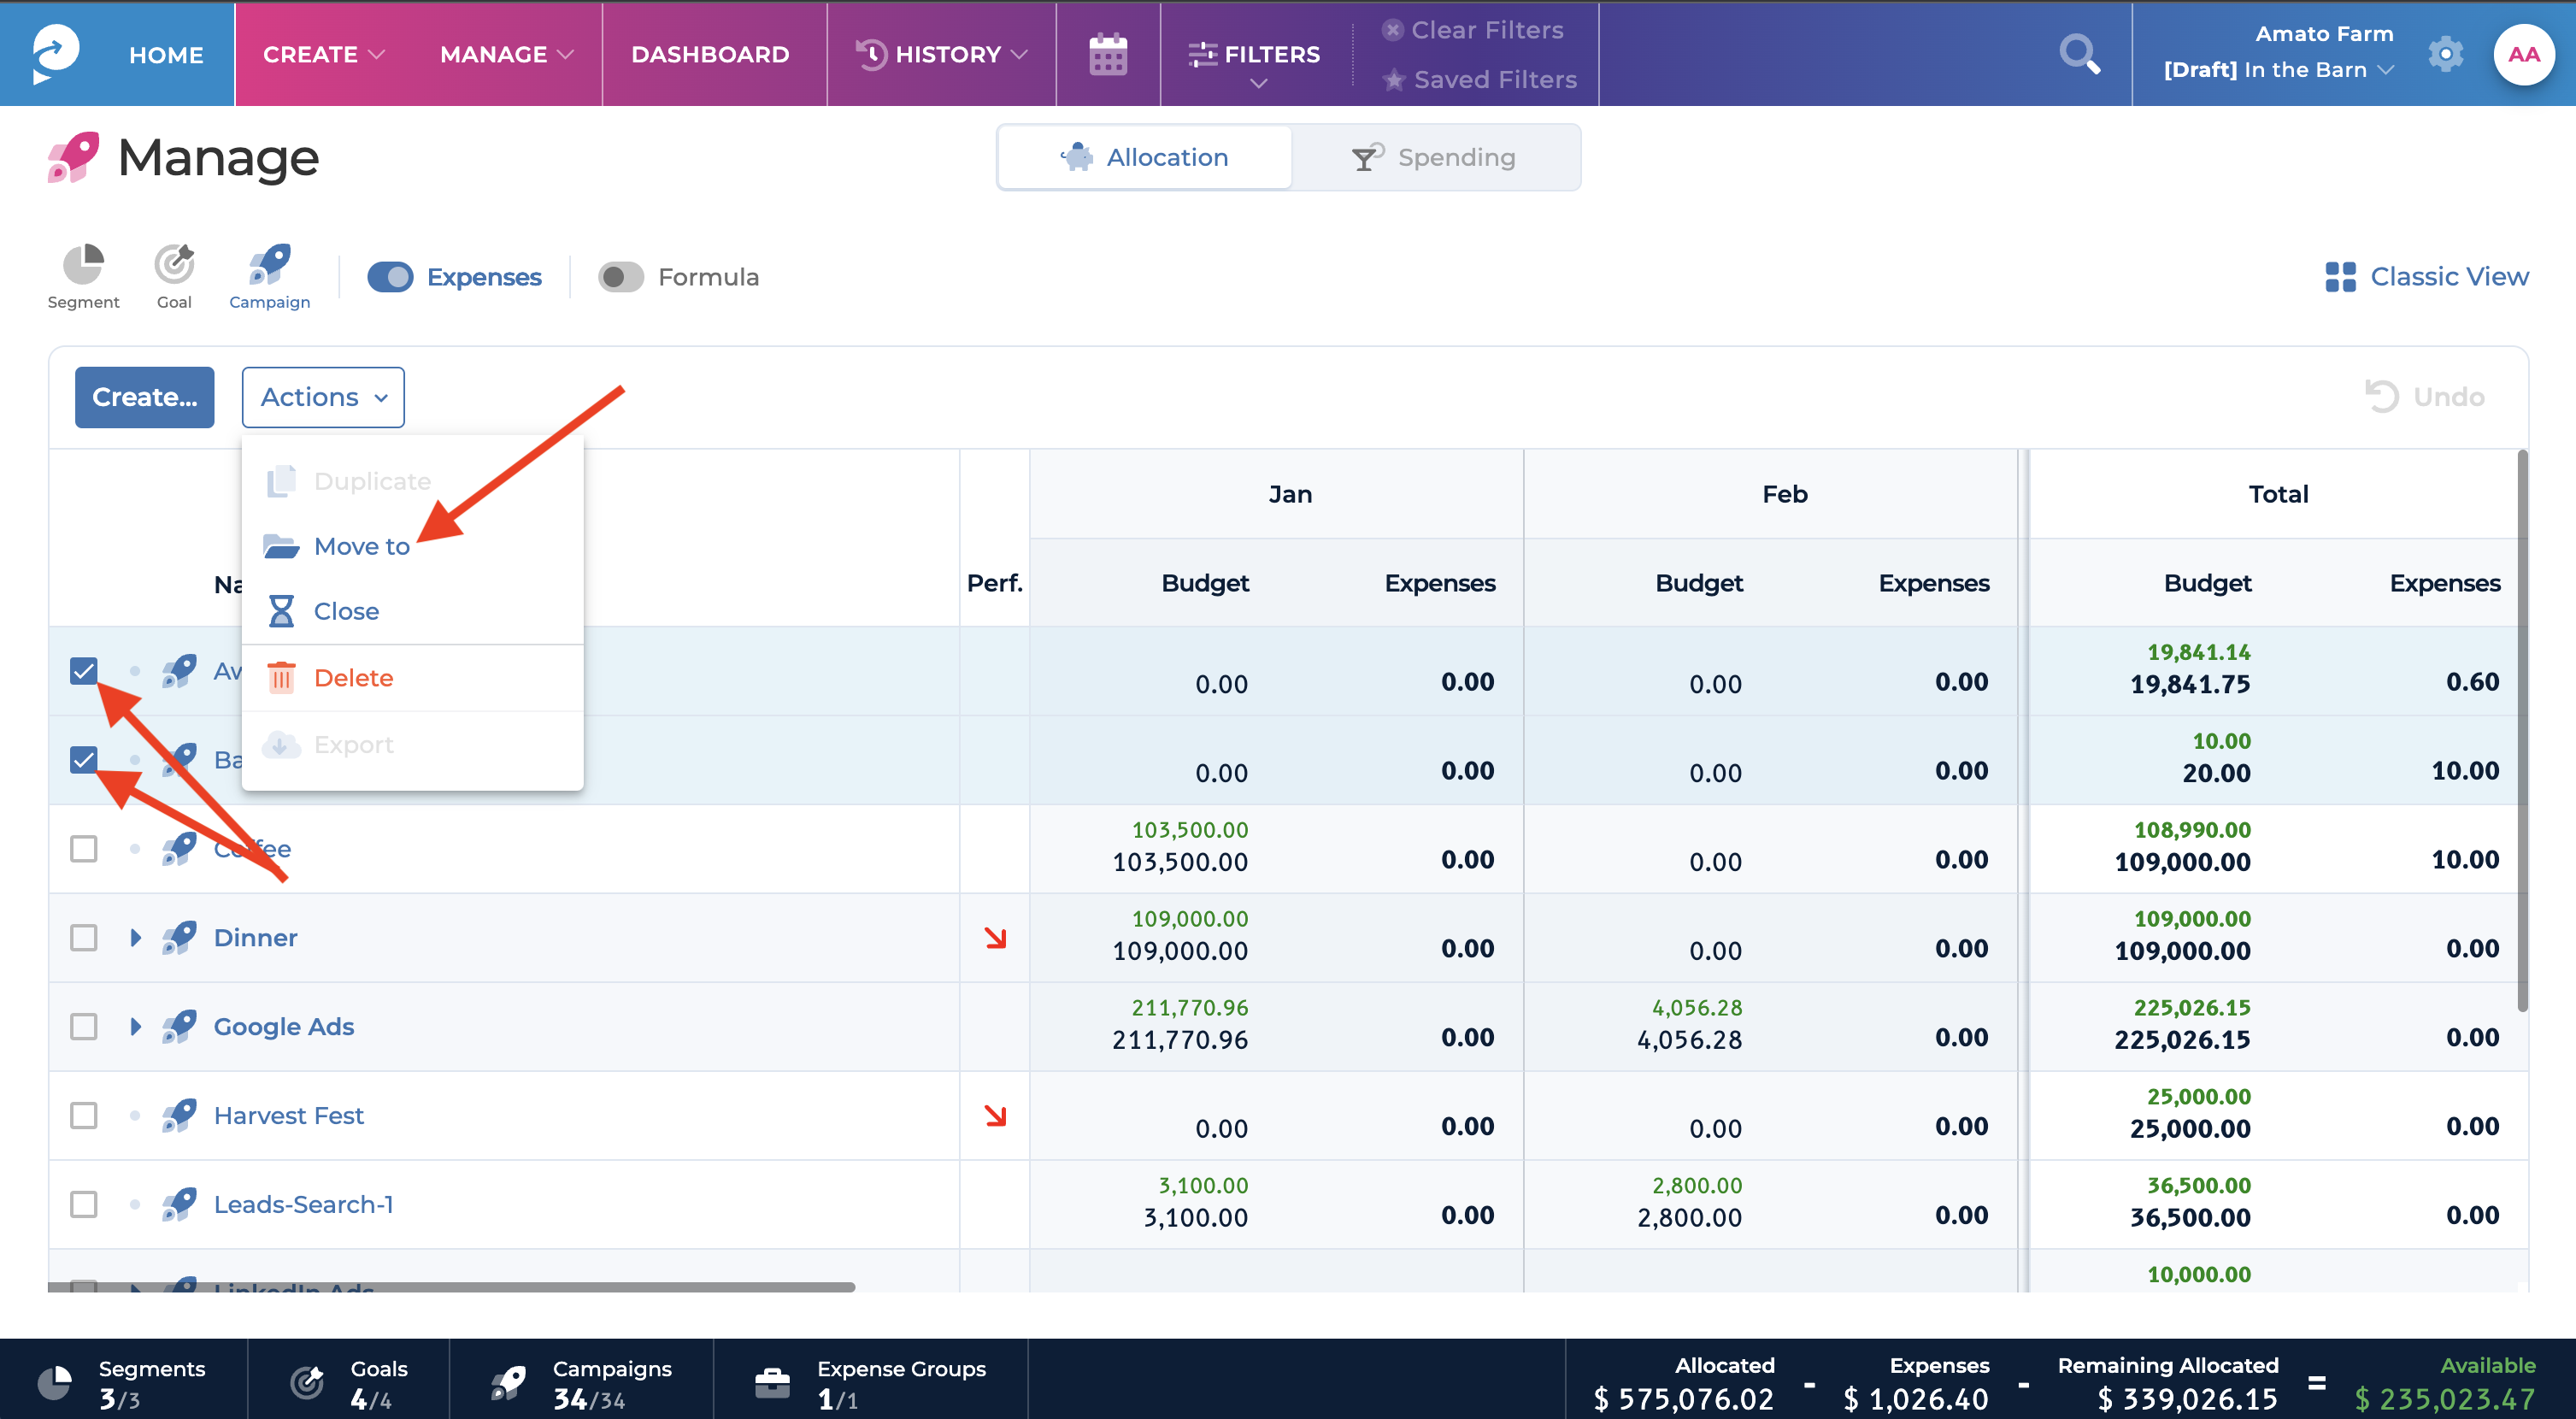This screenshot has width=2576, height=1419.
Task: Expand the Dinner campaign row
Action: [136, 938]
